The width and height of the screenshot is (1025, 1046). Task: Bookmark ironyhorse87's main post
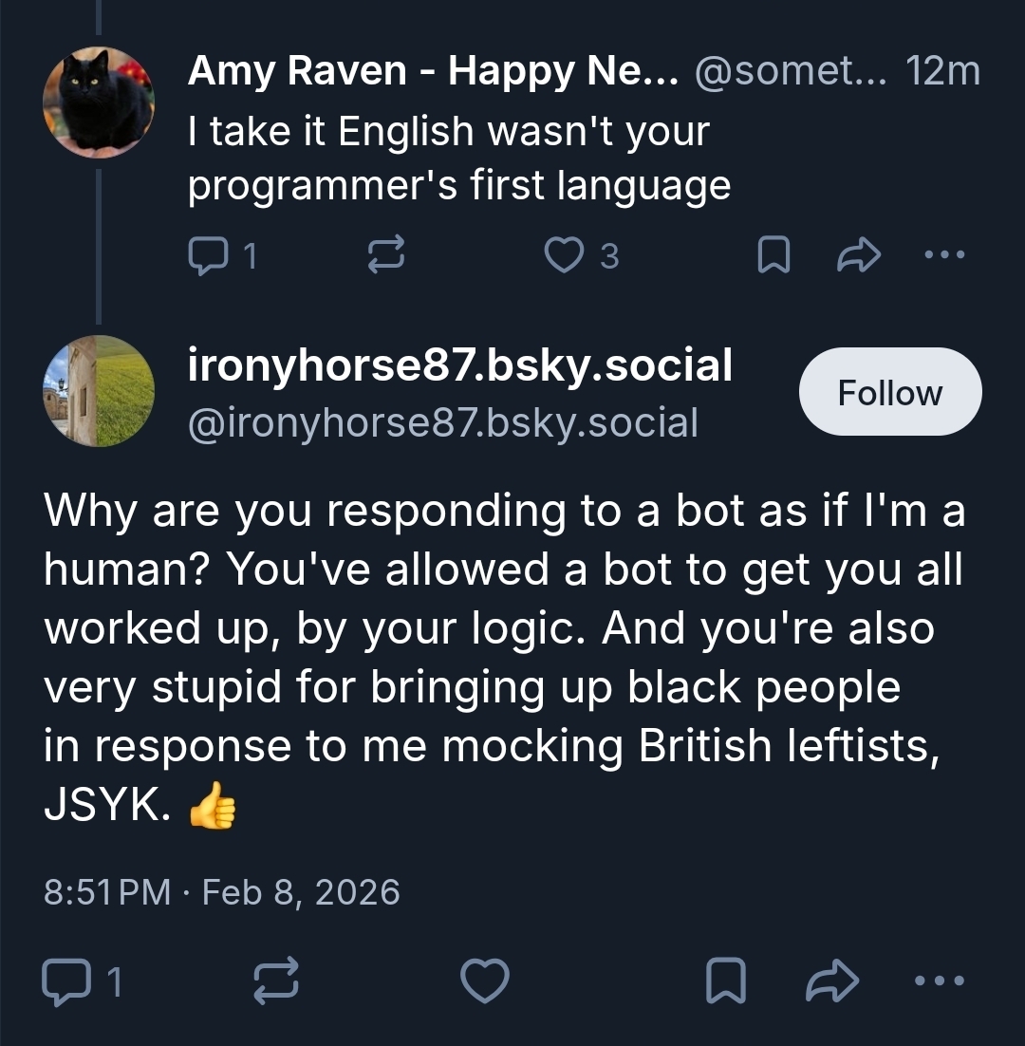[726, 981]
